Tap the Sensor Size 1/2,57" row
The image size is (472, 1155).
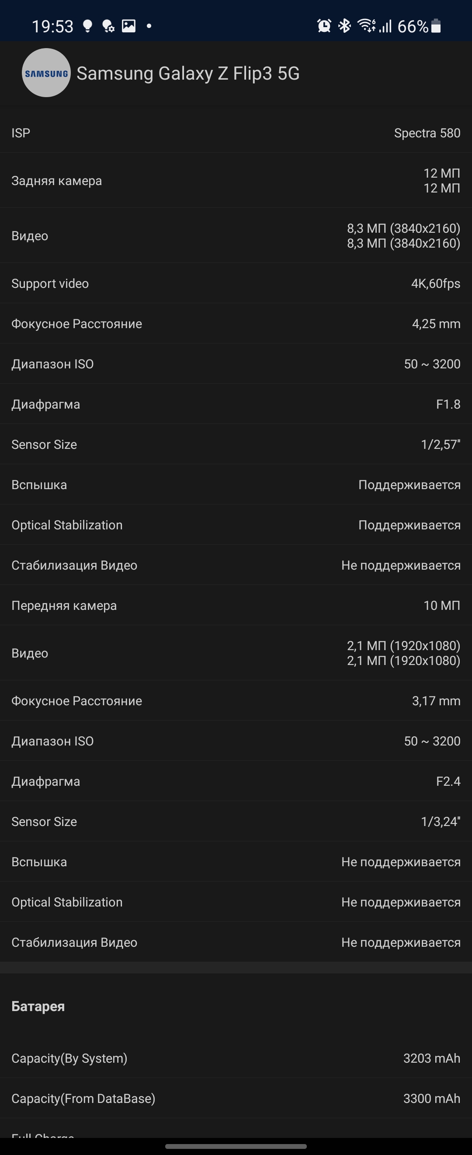(236, 444)
